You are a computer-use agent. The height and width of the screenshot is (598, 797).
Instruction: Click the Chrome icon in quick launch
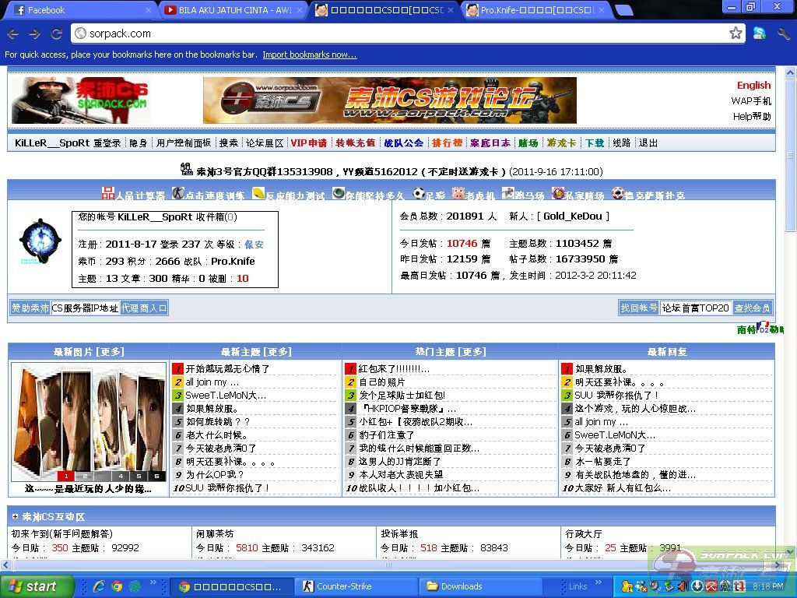pyautogui.click(x=117, y=586)
